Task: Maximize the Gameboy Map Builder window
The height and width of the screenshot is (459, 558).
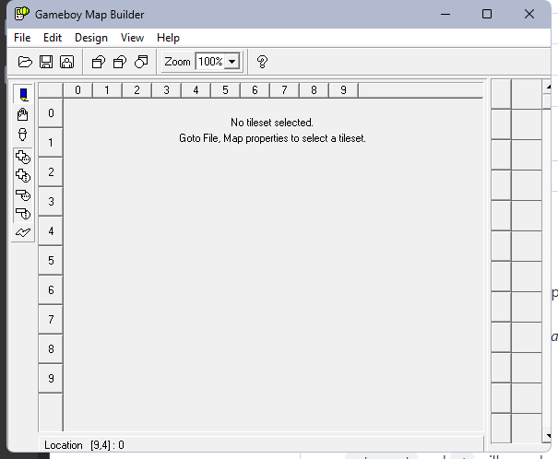Action: tap(486, 14)
